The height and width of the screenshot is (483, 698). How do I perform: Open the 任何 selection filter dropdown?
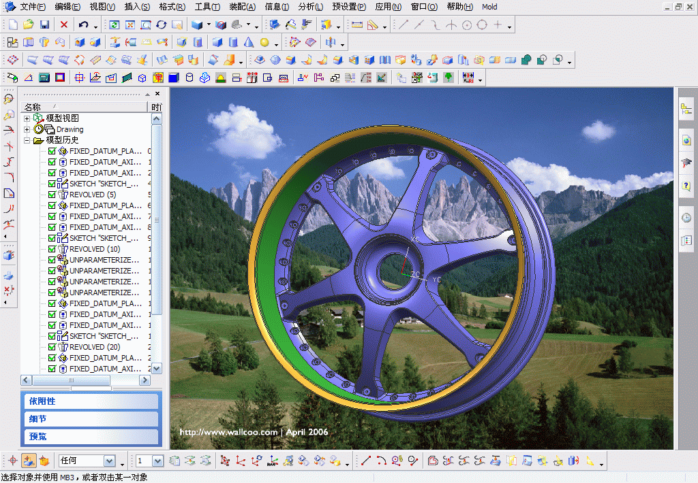point(110,461)
